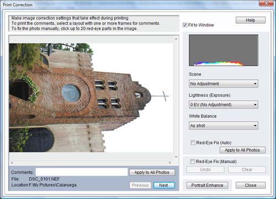Click Apply to All Photos beside Comments
276x199 pixels.
152,173
